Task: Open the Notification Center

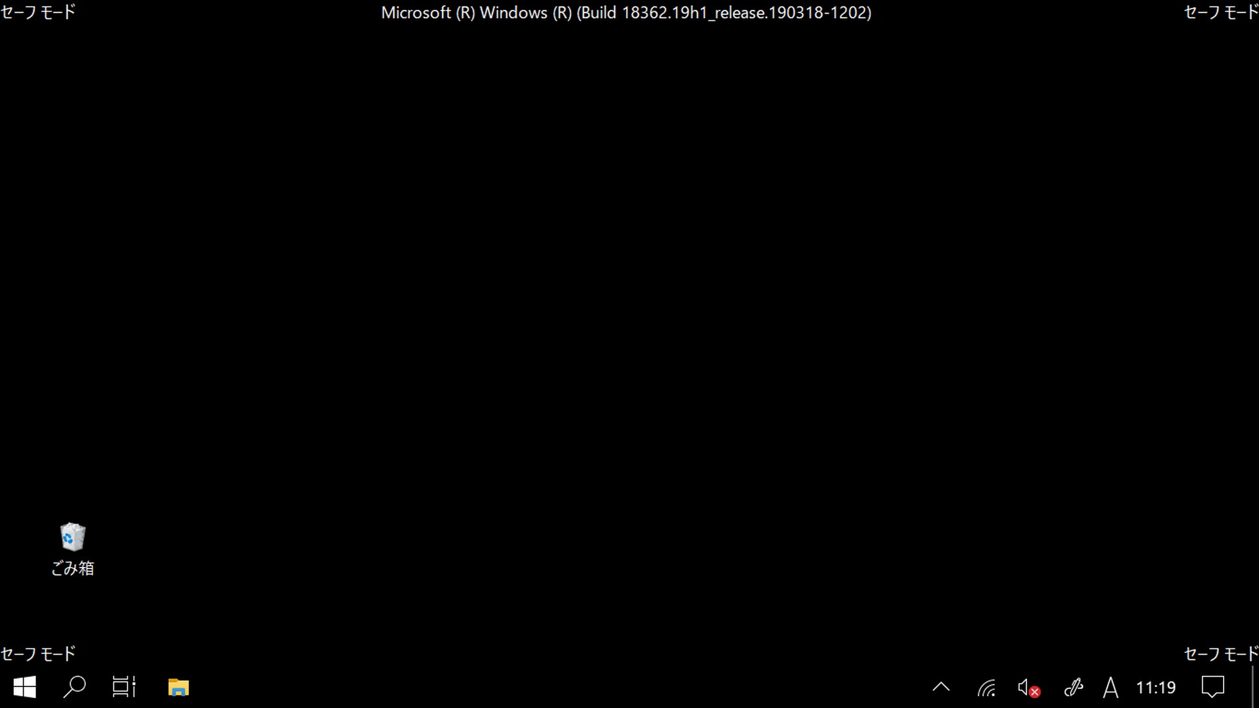Action: pyautogui.click(x=1212, y=687)
